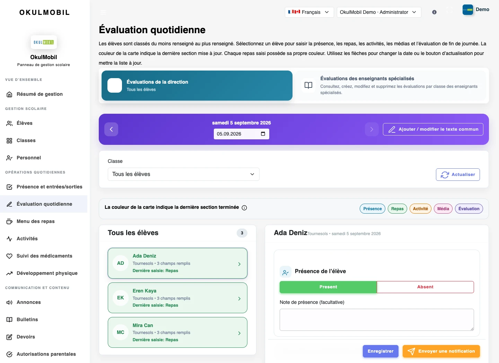Click Envoyer une notification button
Image resolution: width=499 pixels, height=363 pixels.
(441, 351)
